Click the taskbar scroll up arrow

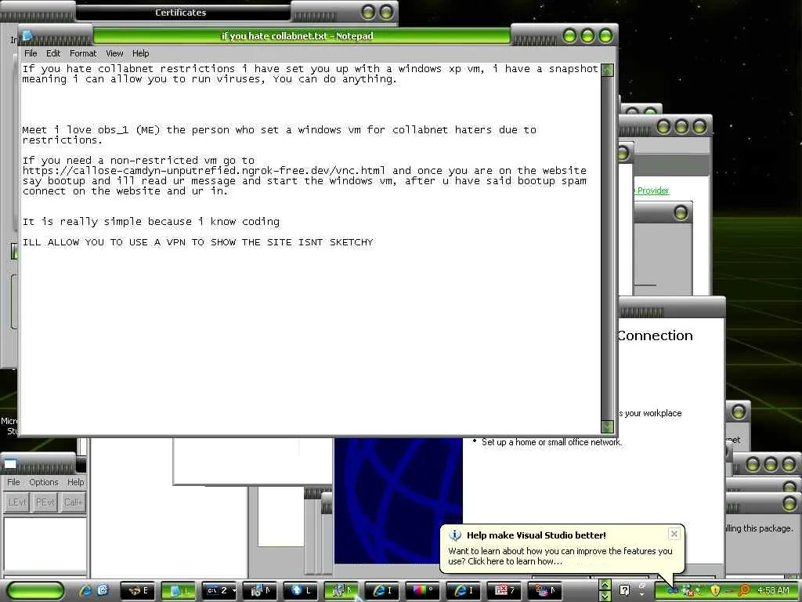pos(605,585)
